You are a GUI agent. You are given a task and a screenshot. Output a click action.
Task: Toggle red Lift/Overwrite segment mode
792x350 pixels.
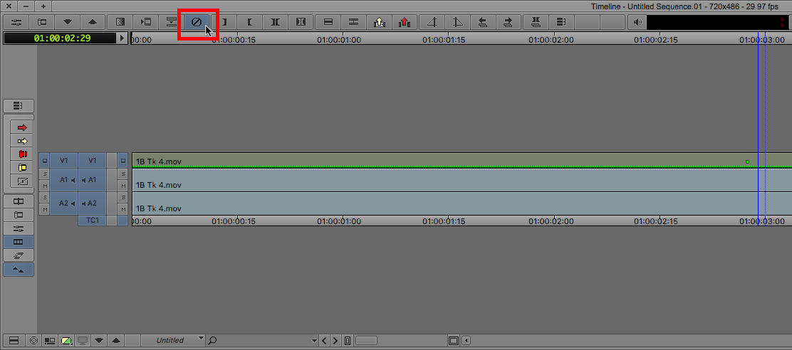point(21,127)
